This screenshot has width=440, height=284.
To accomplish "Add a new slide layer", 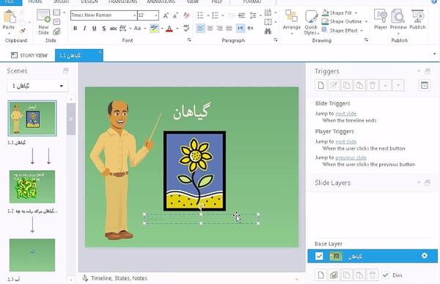I will 320,275.
